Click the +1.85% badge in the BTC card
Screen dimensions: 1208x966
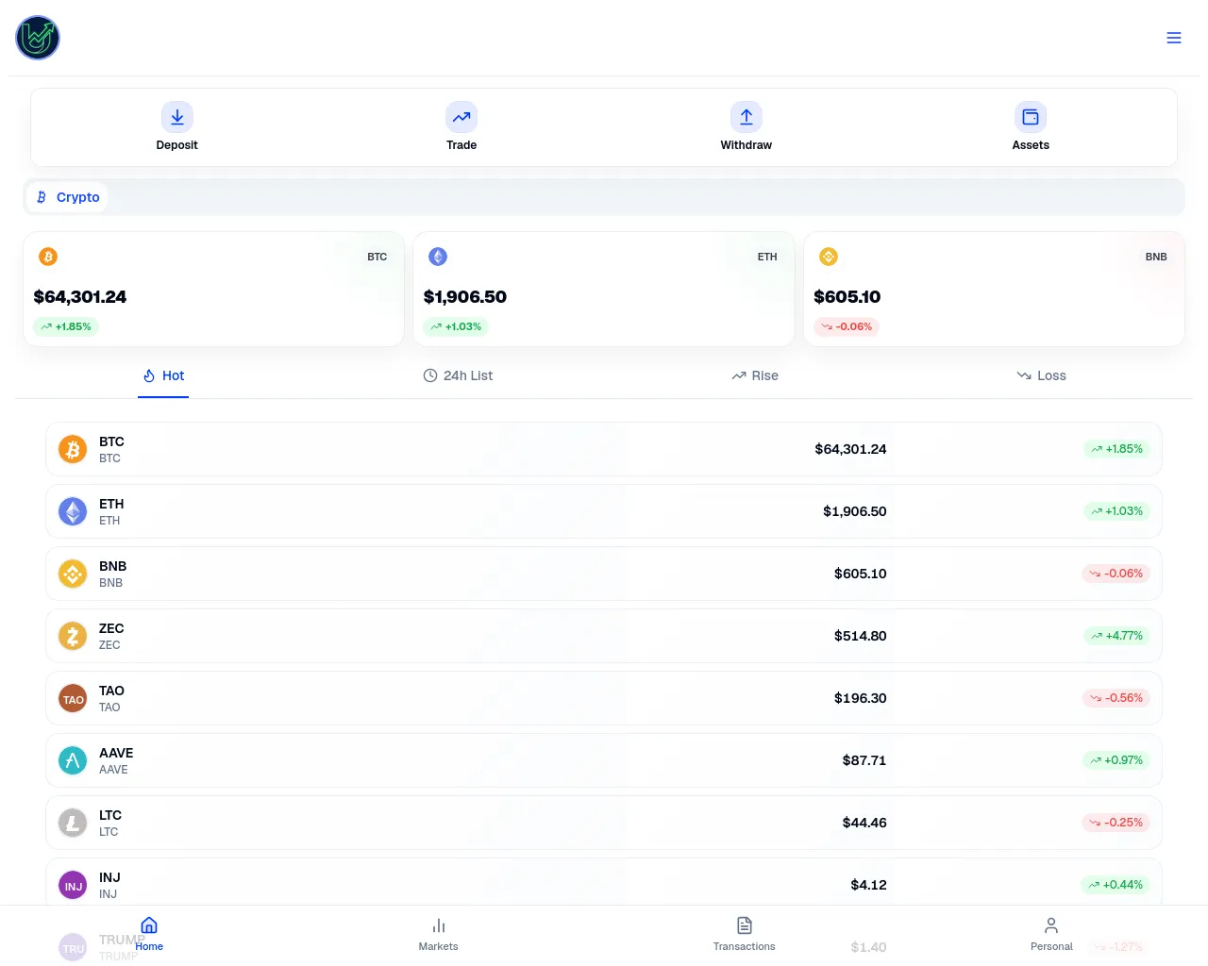[66, 326]
